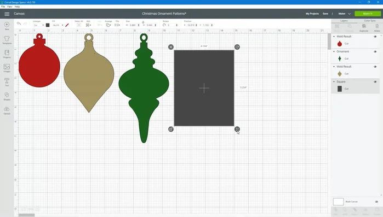Open the Linetype dropdown
The height and width of the screenshot is (217, 383).
pos(38,25)
